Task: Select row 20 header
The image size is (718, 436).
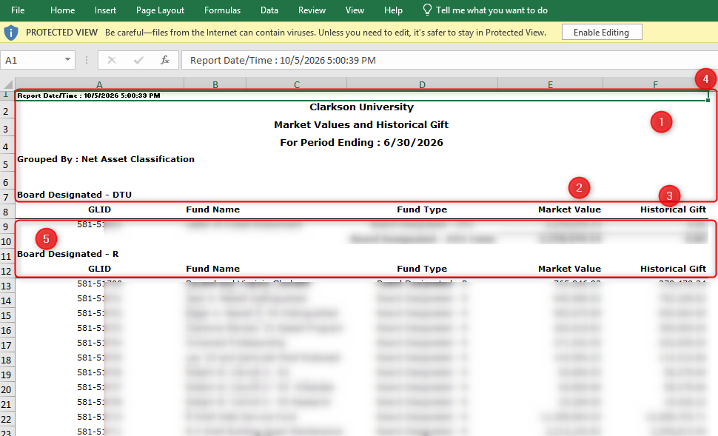Action: [x=7, y=390]
